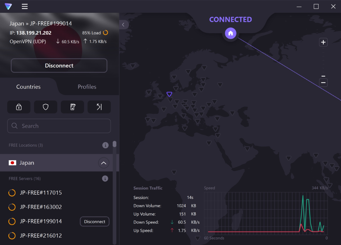Zoom out the map with minus button
Screen dimensions: 341x245
point(323,83)
